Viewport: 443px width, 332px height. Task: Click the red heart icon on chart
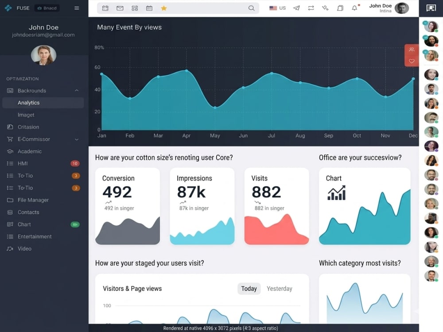(412, 61)
